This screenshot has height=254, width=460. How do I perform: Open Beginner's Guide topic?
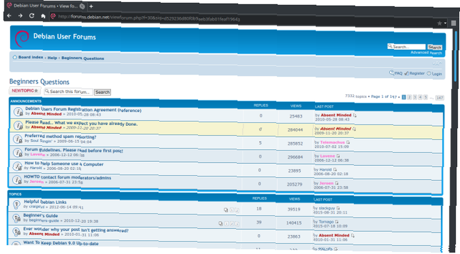click(x=40, y=215)
